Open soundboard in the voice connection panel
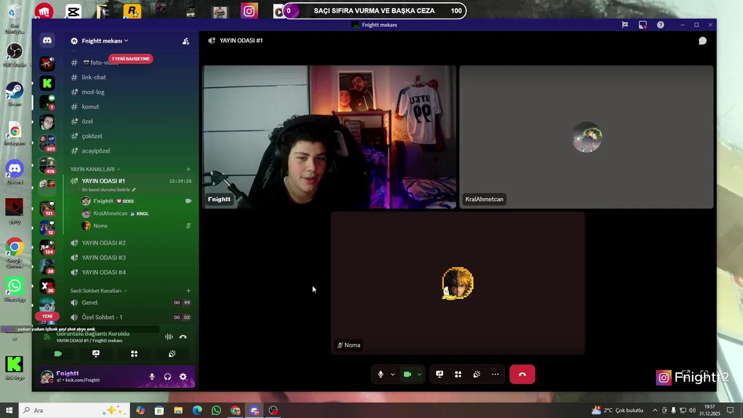This screenshot has height=418, width=743. point(172,354)
